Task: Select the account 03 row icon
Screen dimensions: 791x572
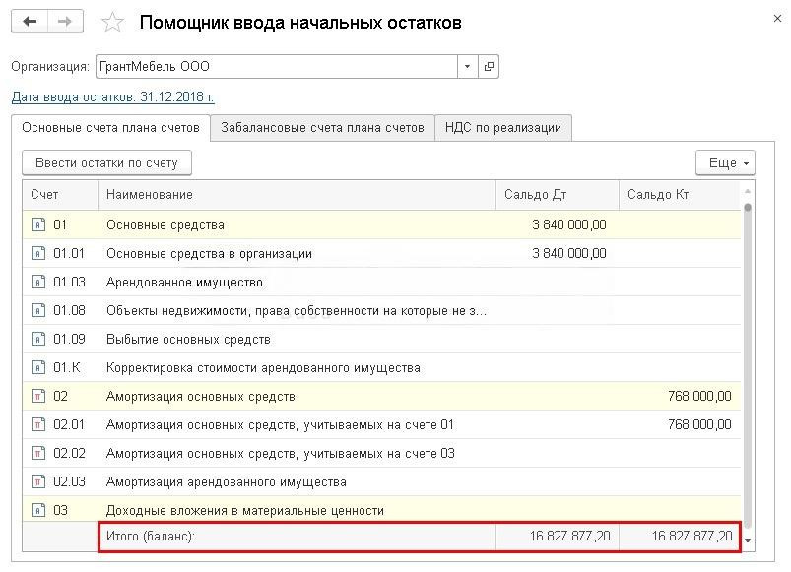Action: coord(38,511)
